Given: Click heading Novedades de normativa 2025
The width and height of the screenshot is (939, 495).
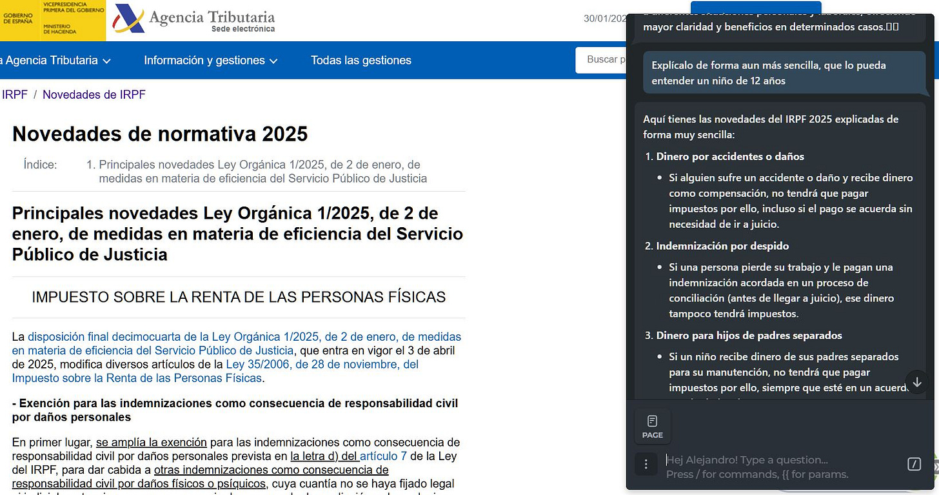Looking at the screenshot, I should pos(160,134).
